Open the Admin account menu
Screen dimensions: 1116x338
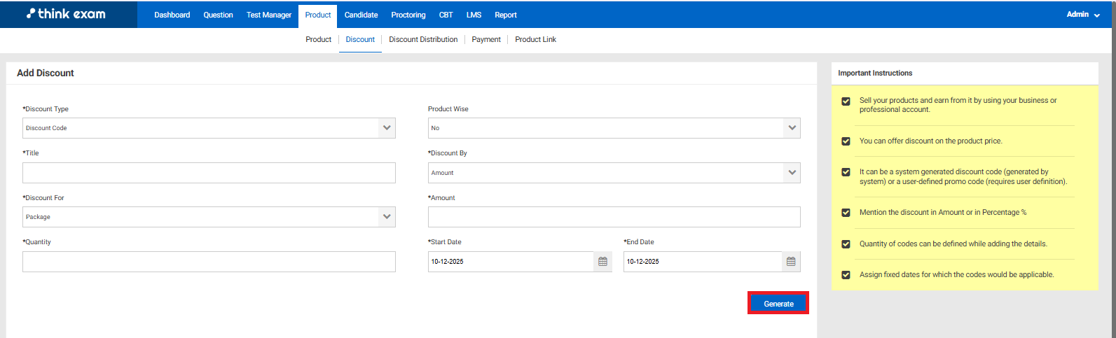[1082, 15]
